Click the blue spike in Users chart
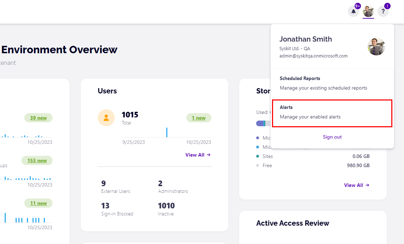This screenshot has height=244, width=404. click(167, 132)
